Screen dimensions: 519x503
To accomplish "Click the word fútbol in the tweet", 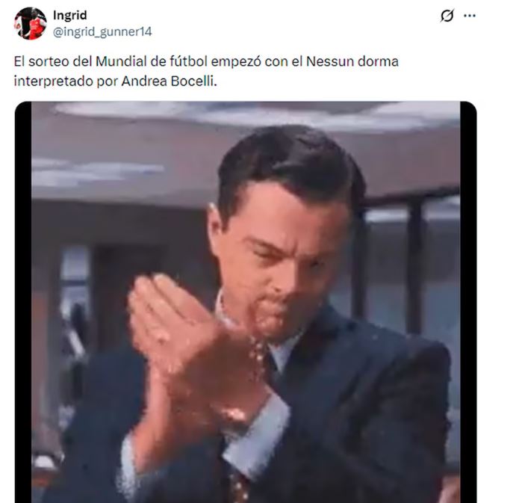I will [188, 61].
